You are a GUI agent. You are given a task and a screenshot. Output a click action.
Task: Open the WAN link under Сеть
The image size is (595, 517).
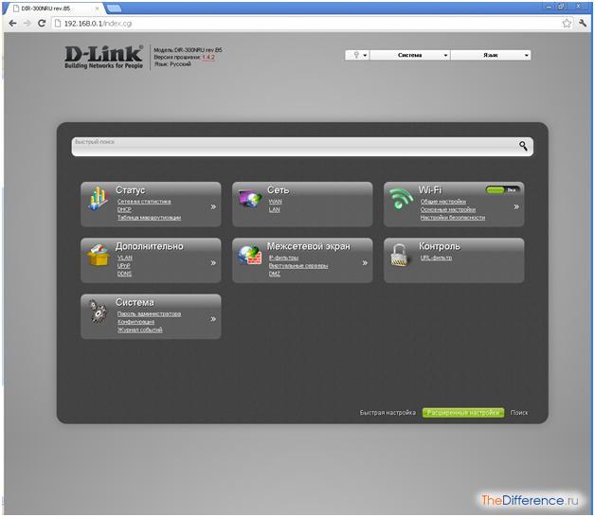pos(275,202)
